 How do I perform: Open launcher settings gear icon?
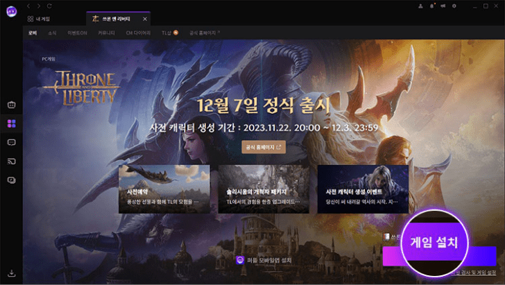(x=454, y=6)
